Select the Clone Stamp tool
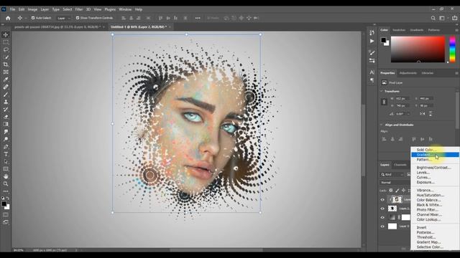This screenshot has height=258, width=460. tap(6, 102)
